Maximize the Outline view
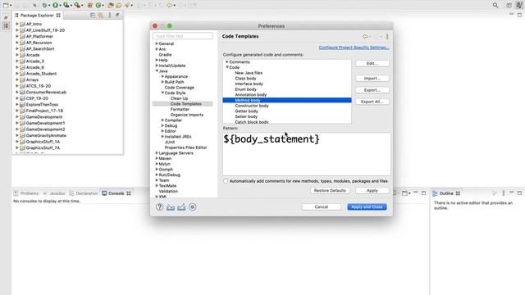 tap(519, 193)
